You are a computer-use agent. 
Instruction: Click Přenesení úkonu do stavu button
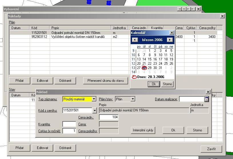tap(105, 81)
